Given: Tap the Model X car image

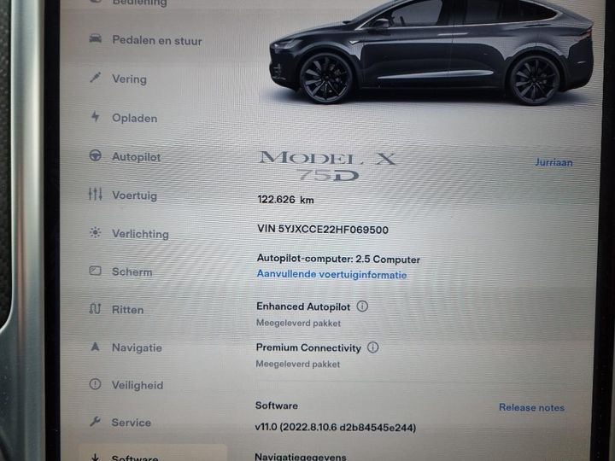Looking at the screenshot, I should pos(431,51).
